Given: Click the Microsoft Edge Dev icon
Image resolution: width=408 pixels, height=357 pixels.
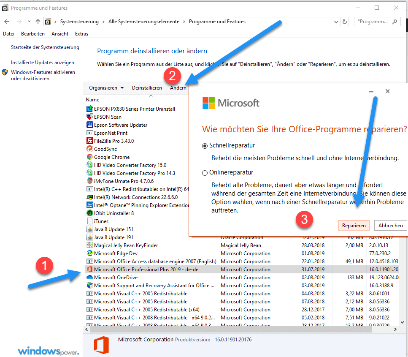Looking at the screenshot, I should click(x=89, y=253).
